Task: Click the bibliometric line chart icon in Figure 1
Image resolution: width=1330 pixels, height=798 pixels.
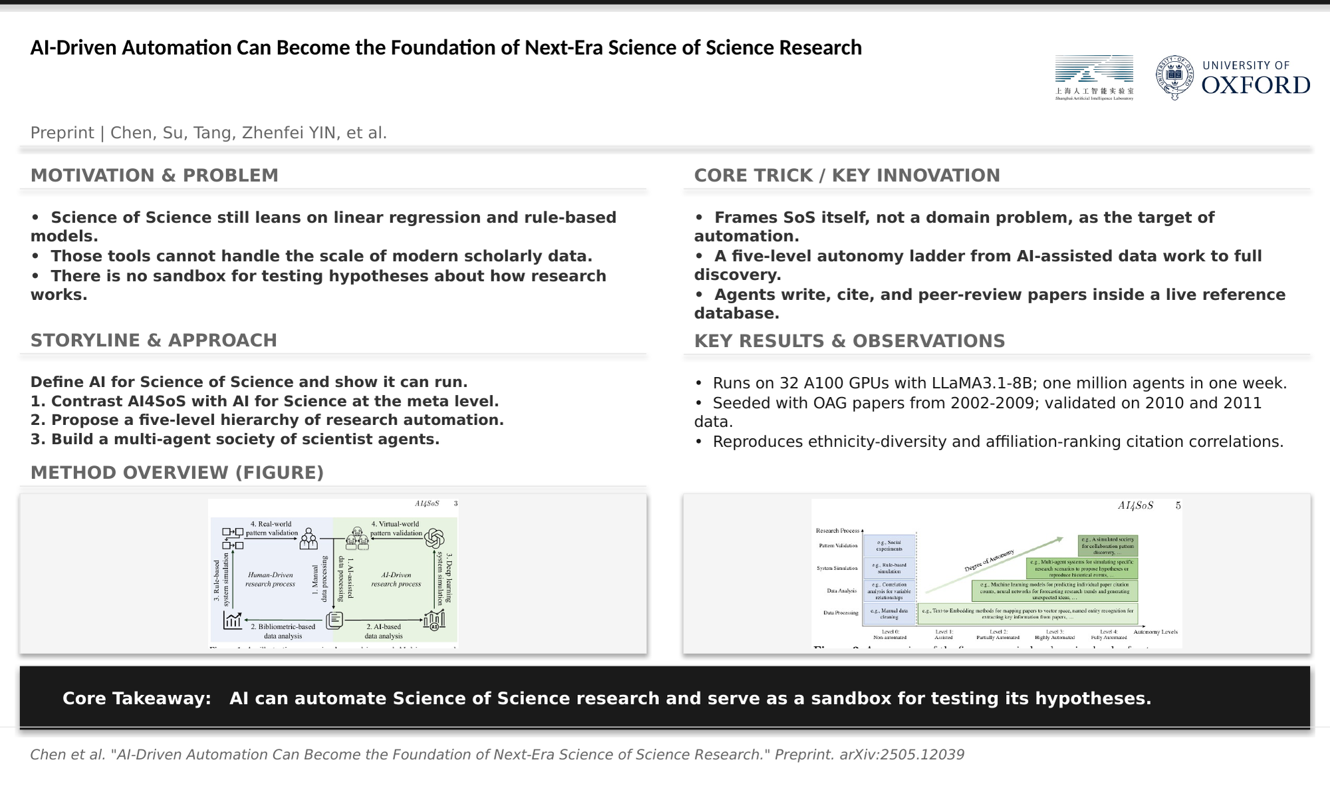Action: tap(232, 620)
